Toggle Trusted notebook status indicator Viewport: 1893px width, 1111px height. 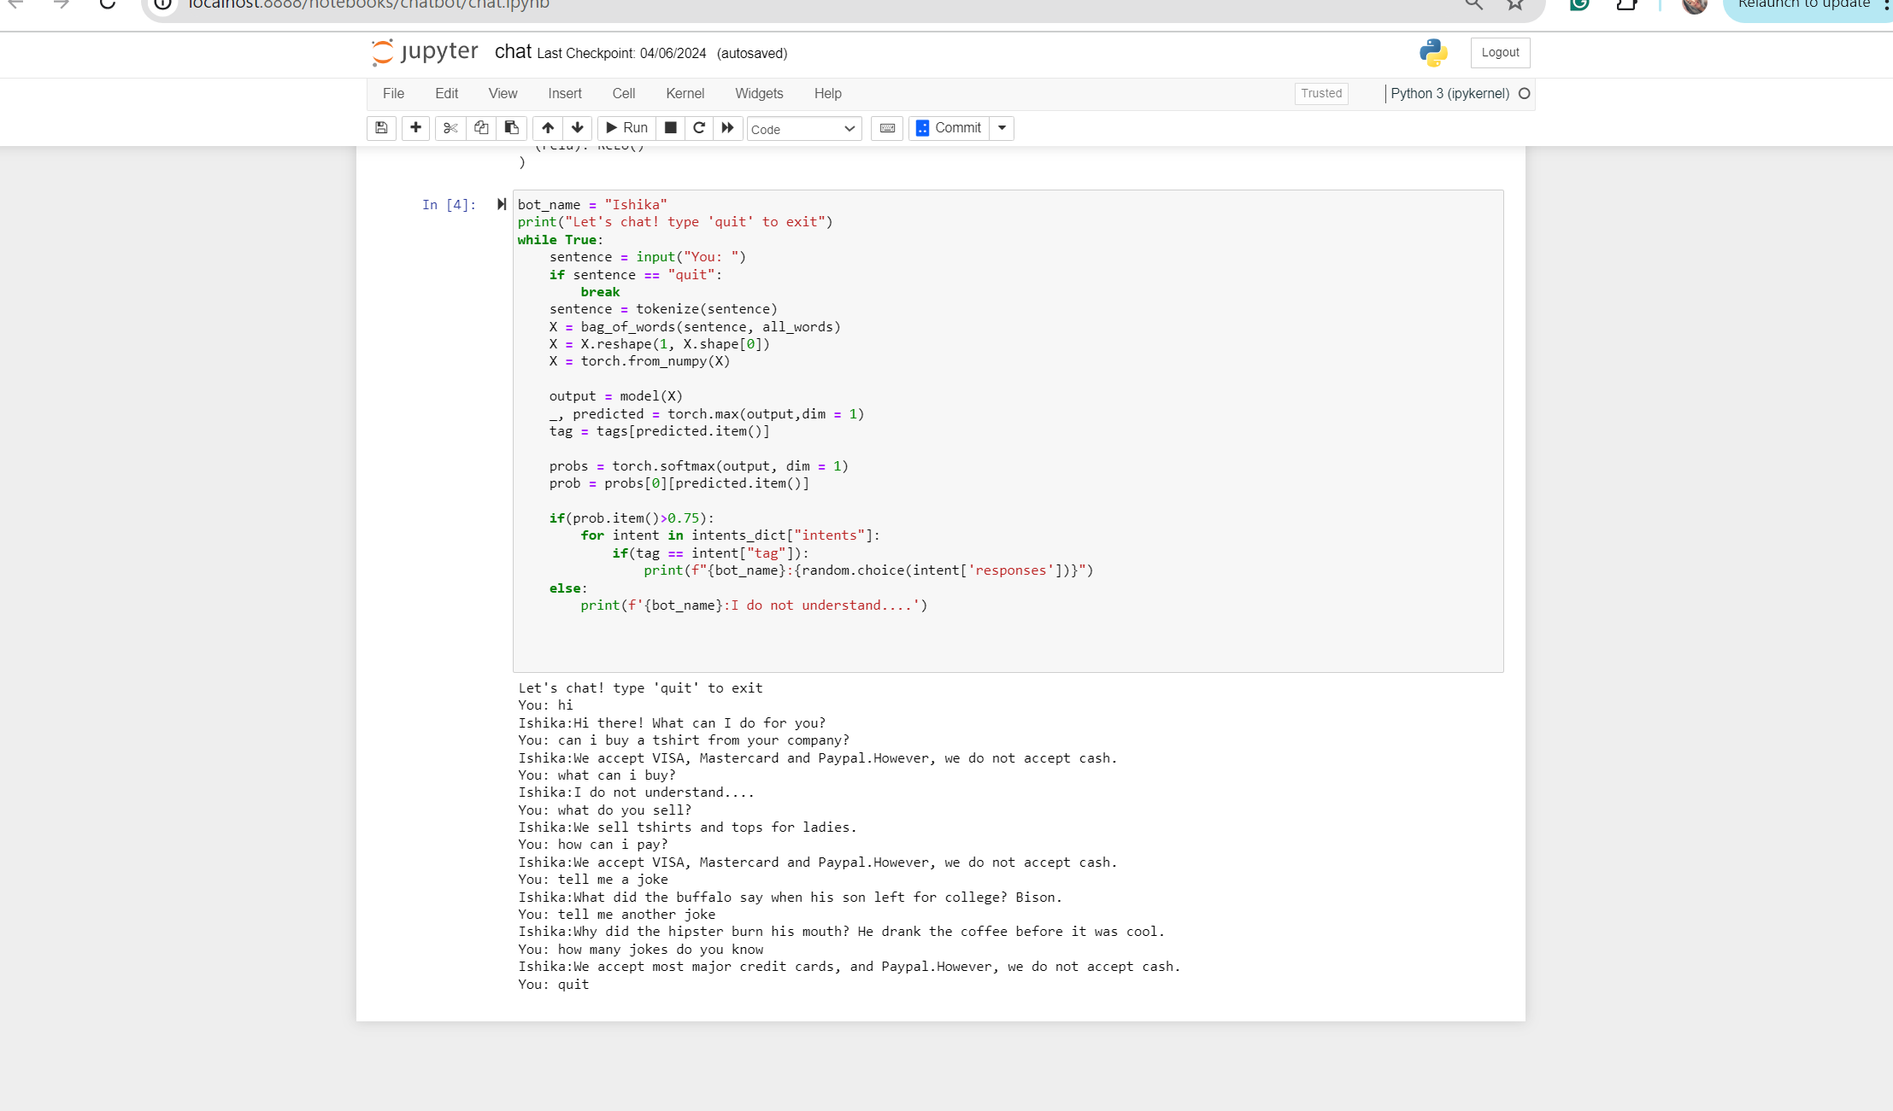click(x=1321, y=92)
